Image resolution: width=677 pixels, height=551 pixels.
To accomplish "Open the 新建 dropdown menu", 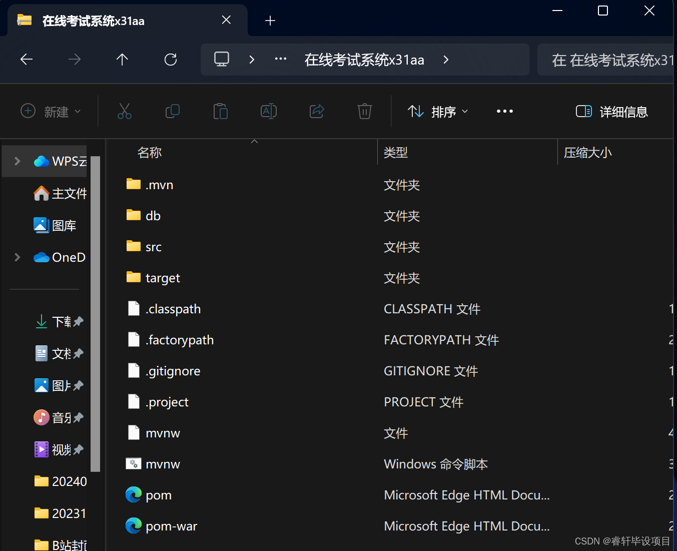I will click(x=50, y=111).
